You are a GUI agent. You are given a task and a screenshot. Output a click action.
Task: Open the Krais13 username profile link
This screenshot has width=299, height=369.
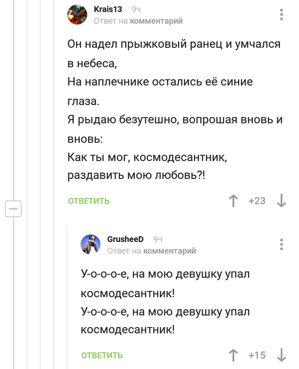click(108, 9)
